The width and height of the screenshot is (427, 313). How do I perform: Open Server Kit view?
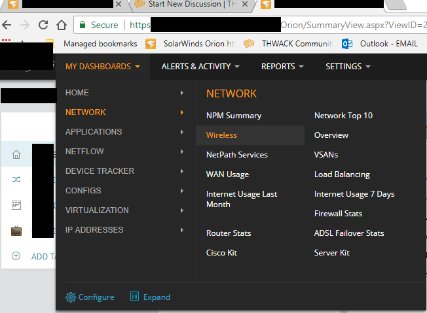(331, 253)
